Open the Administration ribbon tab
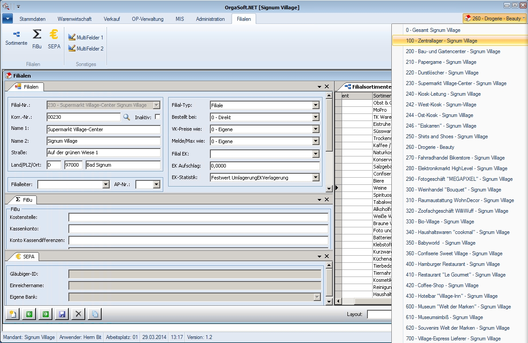Screen dimensions: 528x343 pyautogui.click(x=210, y=19)
